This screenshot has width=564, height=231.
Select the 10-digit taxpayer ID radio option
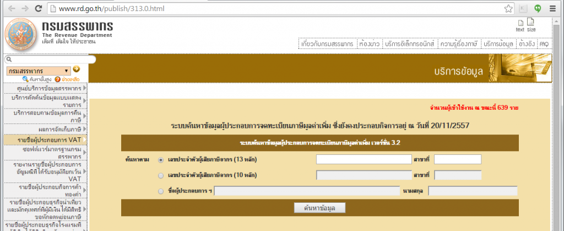(161, 175)
